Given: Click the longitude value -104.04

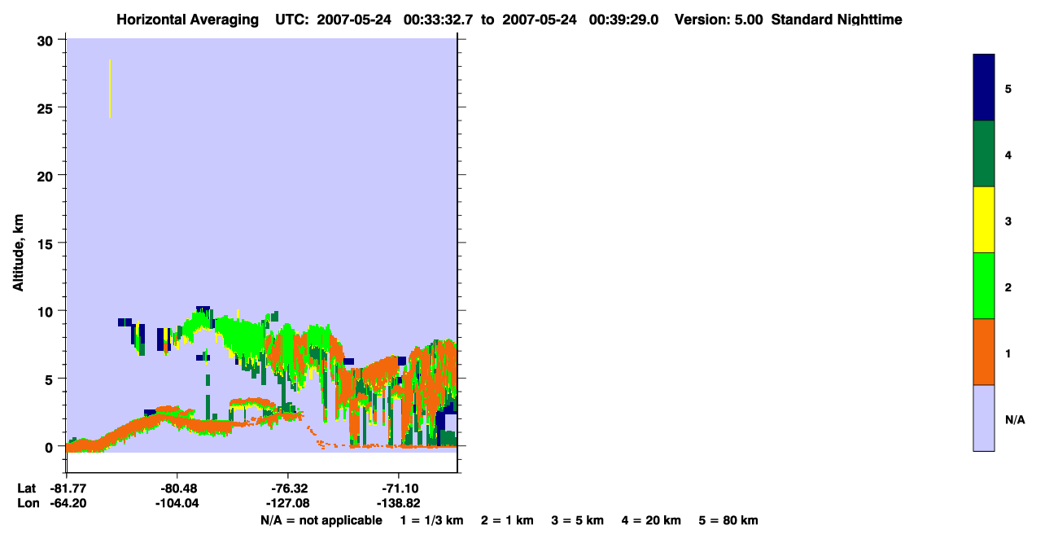Looking at the screenshot, I should coord(177,504).
